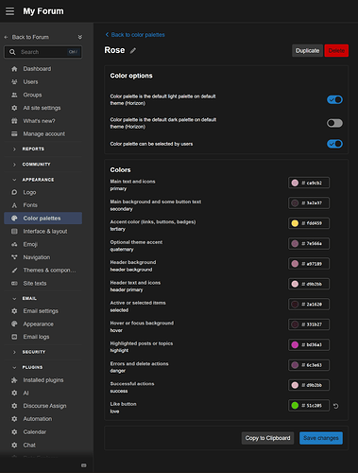Open the header background color swatch

[x=295, y=264]
